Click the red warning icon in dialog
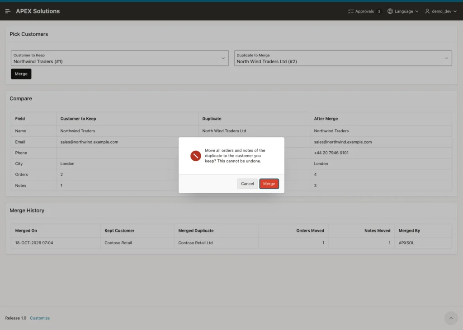This screenshot has width=463, height=330. point(195,156)
